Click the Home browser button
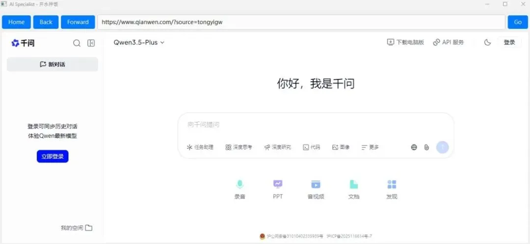 click(16, 22)
